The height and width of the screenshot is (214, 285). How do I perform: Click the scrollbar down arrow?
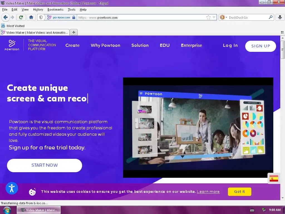[282, 198]
